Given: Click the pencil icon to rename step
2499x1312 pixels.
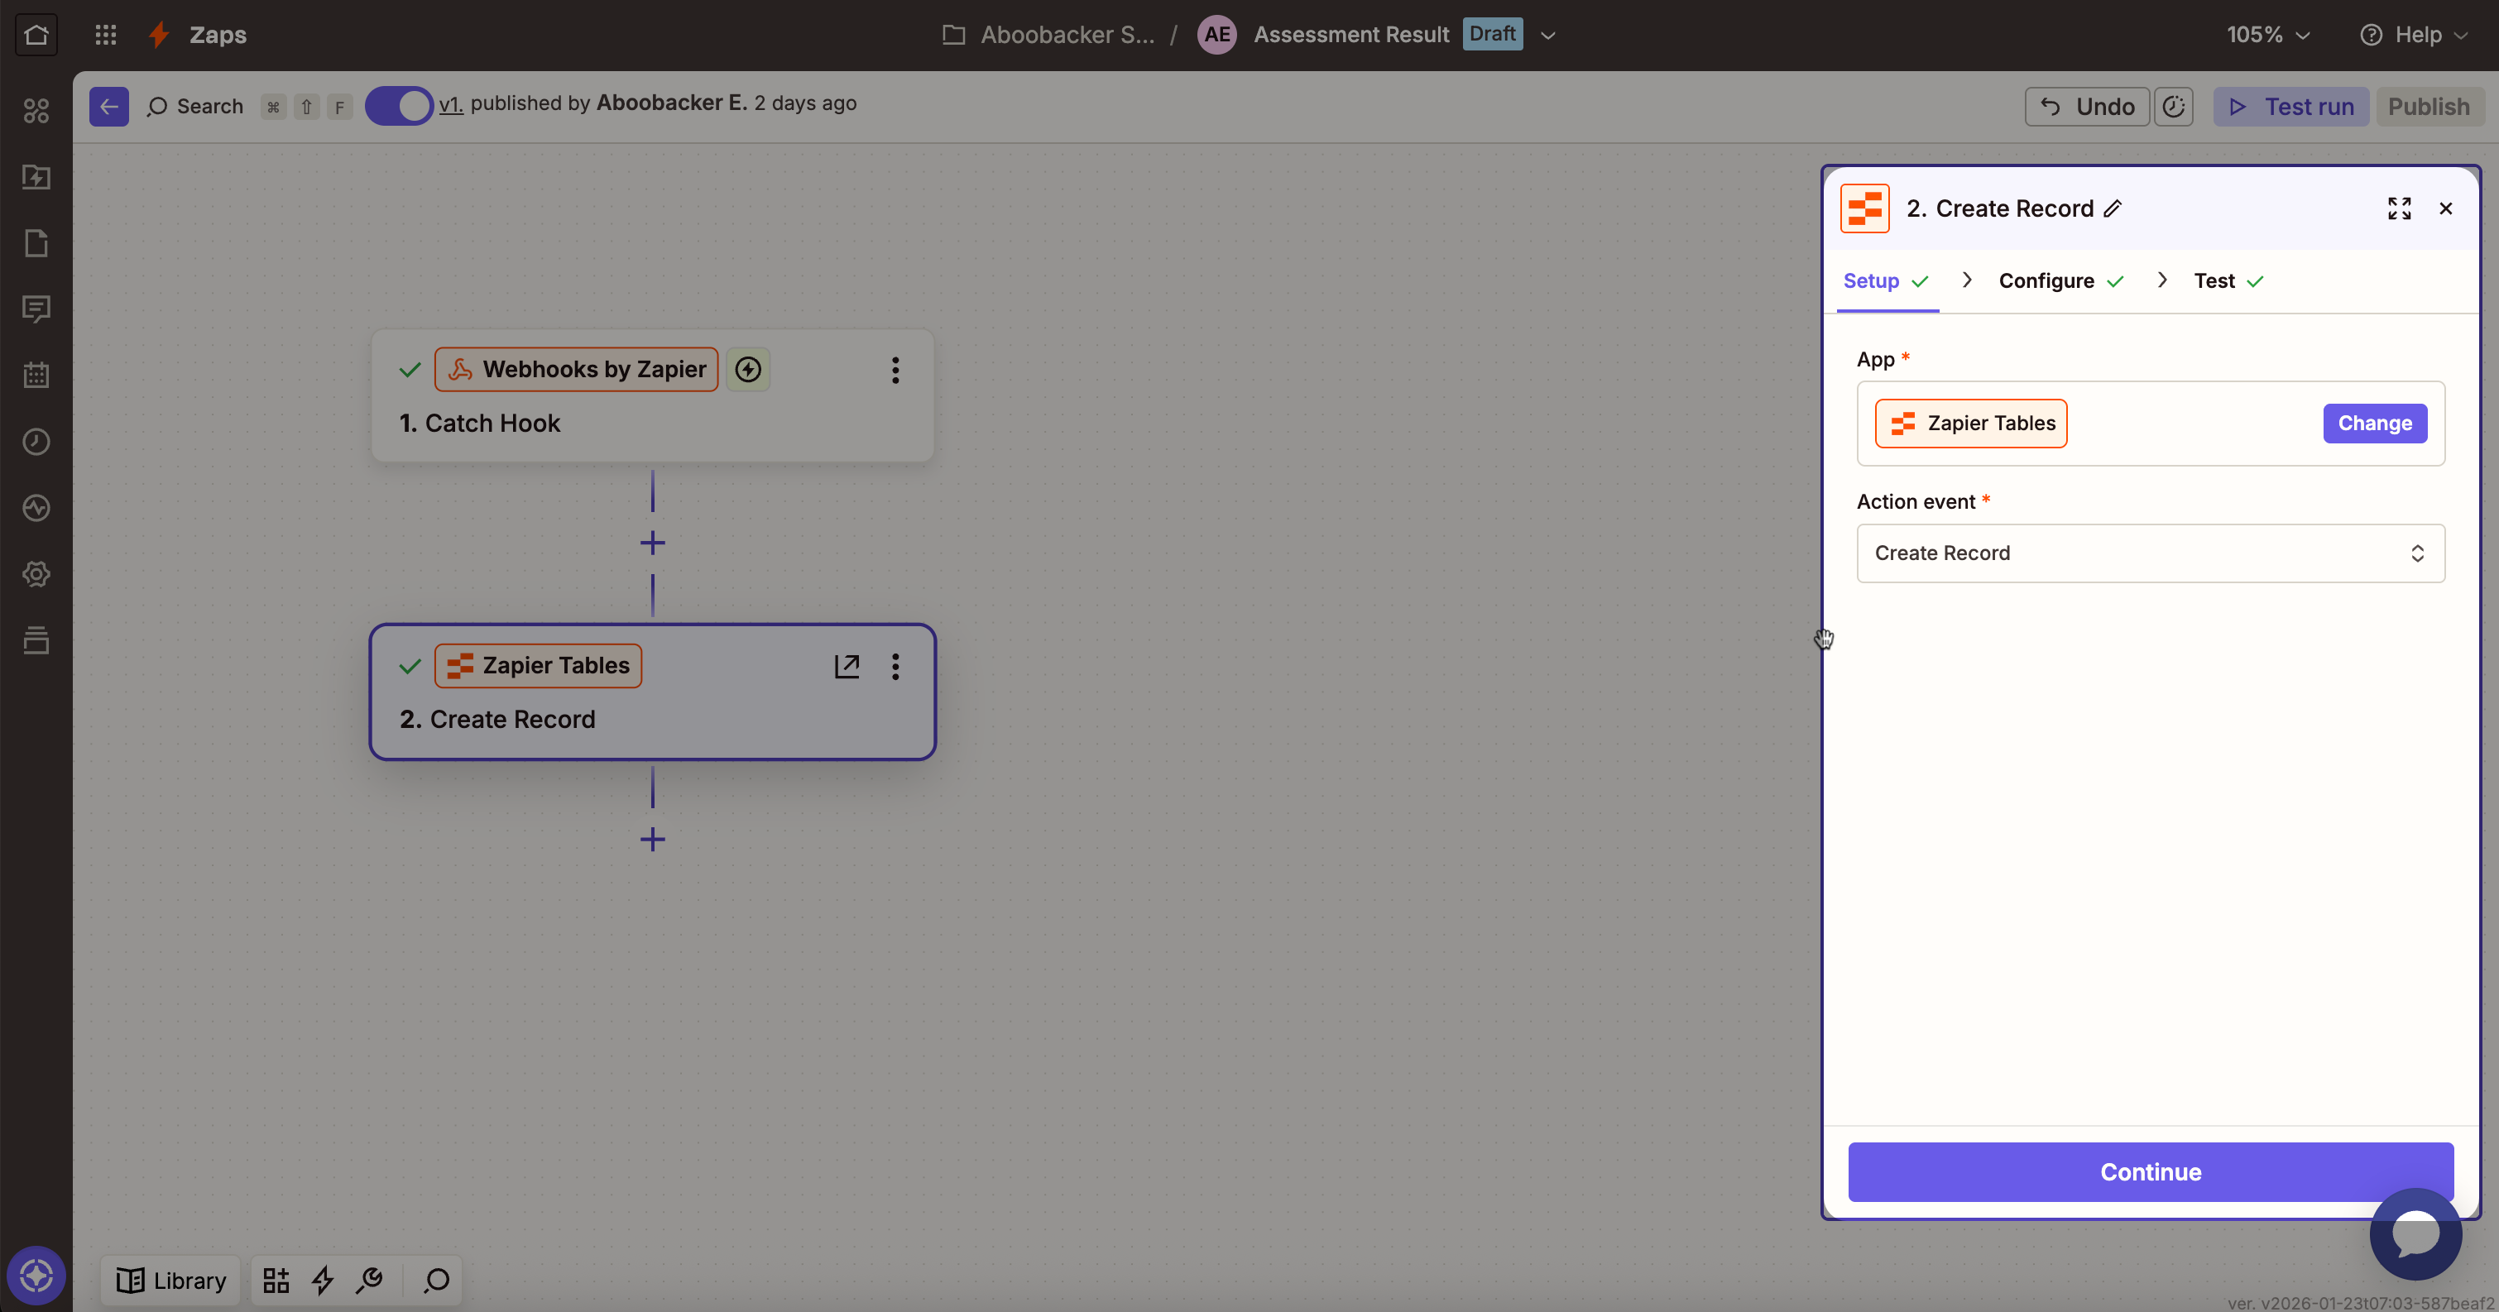Looking at the screenshot, I should pos(2113,208).
